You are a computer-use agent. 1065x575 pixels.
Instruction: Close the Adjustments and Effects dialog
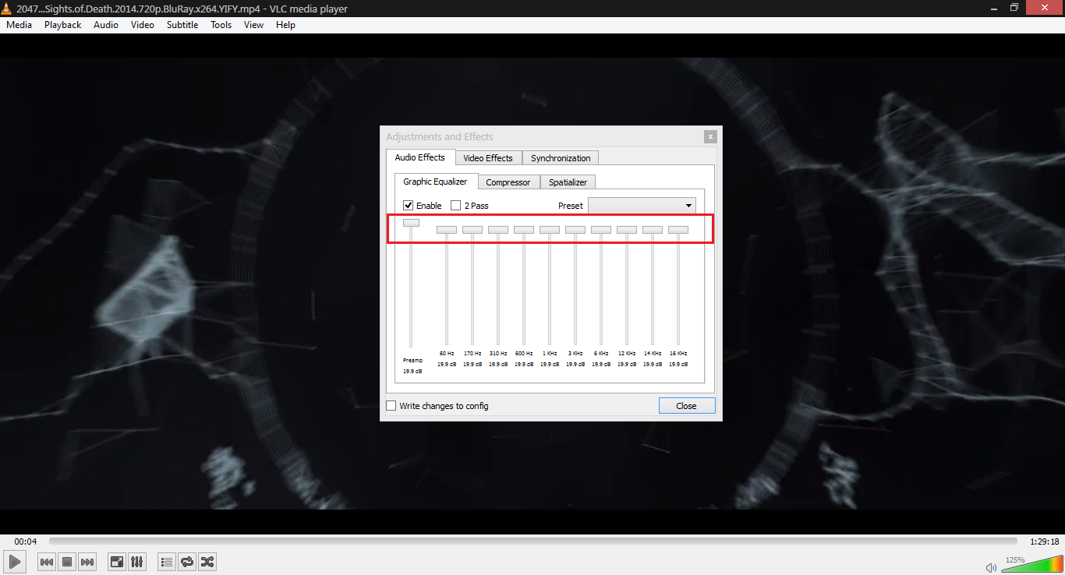point(709,136)
